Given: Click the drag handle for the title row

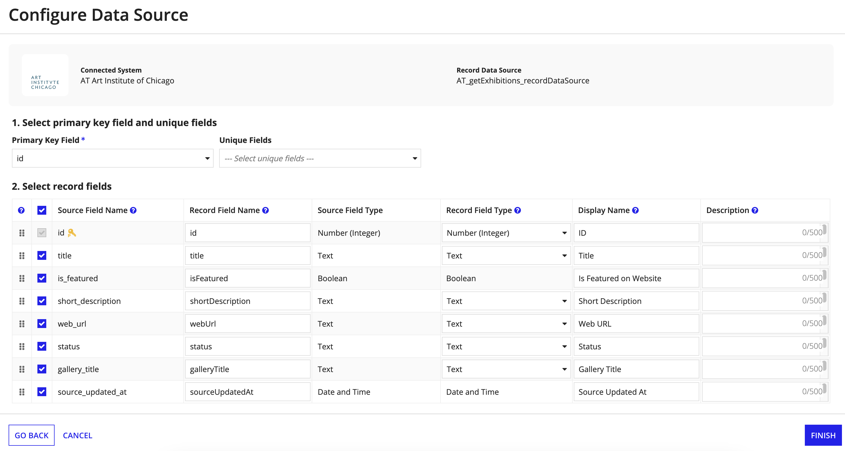Looking at the screenshot, I should pyautogui.click(x=22, y=255).
